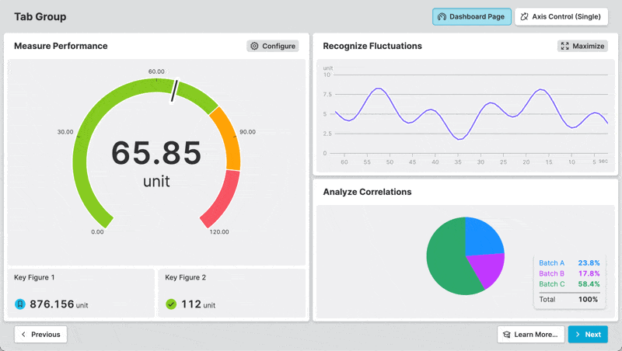Screen dimensions: 622x351
Task: Switch to the Dashboard Page tab
Action: pyautogui.click(x=471, y=17)
